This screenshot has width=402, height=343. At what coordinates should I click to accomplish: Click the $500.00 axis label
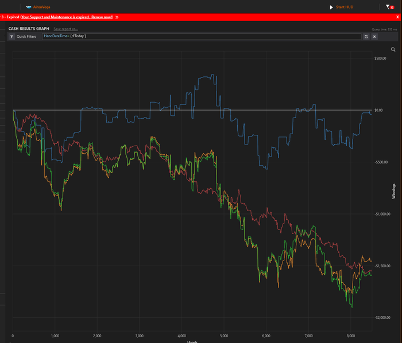click(380, 59)
